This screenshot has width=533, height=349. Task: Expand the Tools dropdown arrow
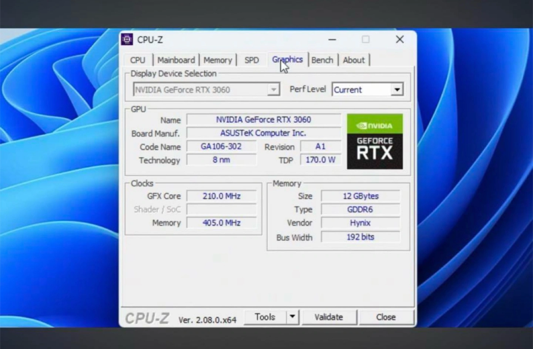[x=292, y=317]
